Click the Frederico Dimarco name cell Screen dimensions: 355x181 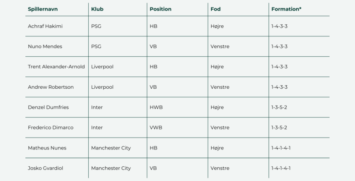[x=50, y=127]
